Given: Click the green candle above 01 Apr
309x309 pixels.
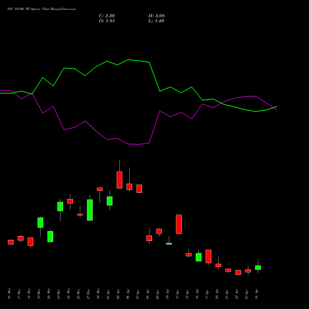Looking at the screenshot, I should click(109, 201).
